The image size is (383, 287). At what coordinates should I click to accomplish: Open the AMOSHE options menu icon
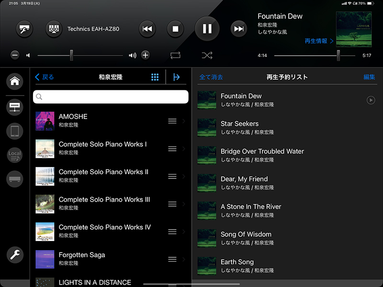(172, 121)
